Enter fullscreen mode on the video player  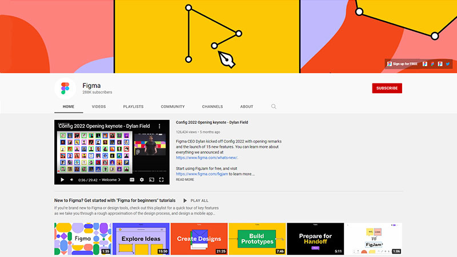(161, 180)
